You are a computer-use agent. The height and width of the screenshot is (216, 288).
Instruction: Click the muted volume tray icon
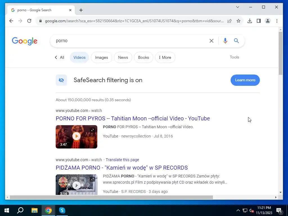coord(251,210)
